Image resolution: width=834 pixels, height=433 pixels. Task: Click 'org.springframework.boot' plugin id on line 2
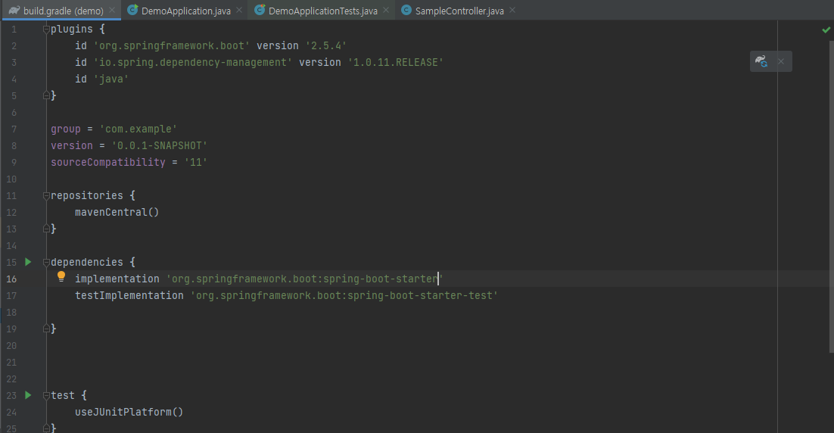pyautogui.click(x=172, y=45)
